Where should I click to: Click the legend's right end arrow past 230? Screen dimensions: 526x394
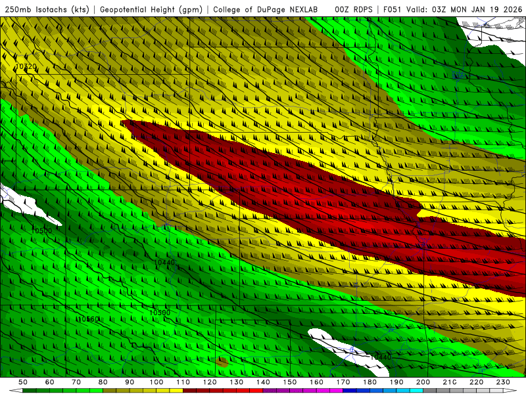click(x=510, y=391)
